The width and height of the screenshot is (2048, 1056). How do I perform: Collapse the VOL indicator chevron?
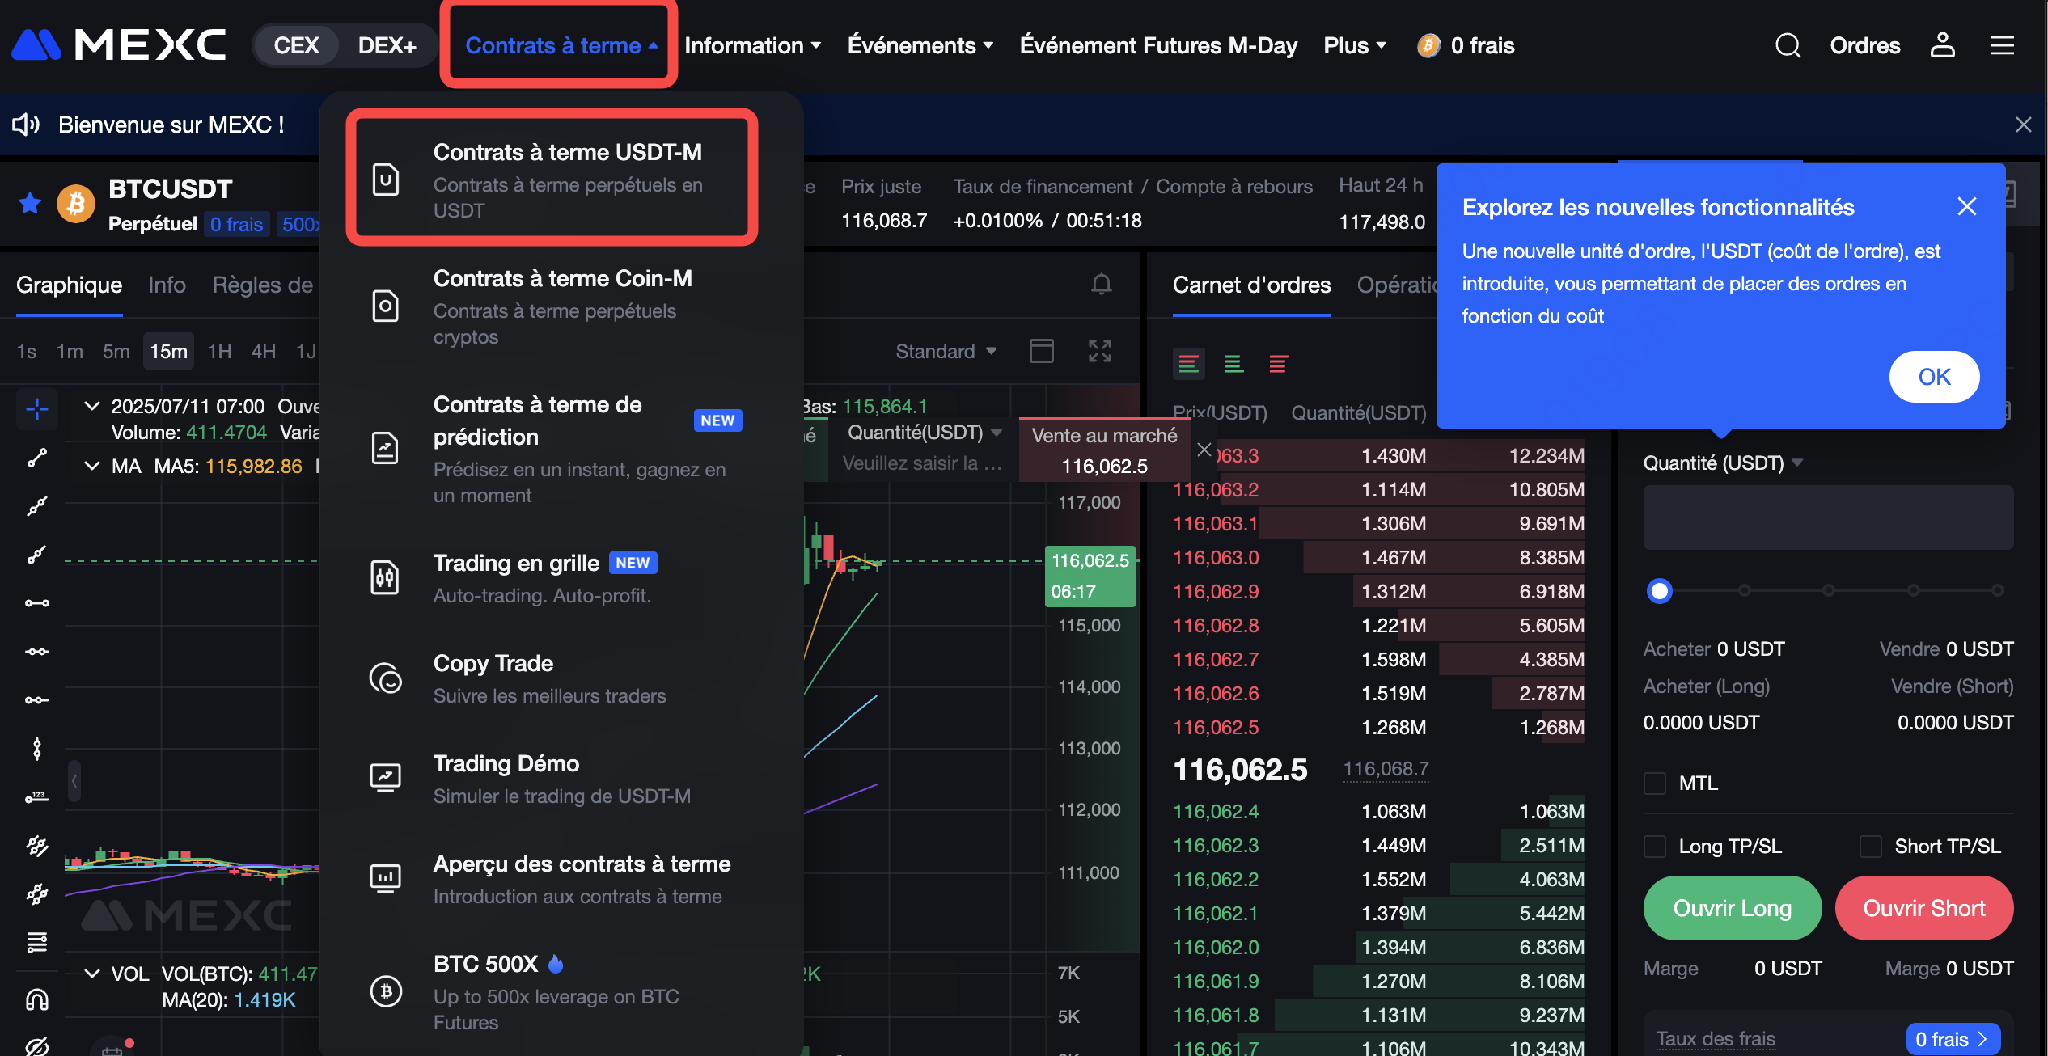tap(92, 974)
